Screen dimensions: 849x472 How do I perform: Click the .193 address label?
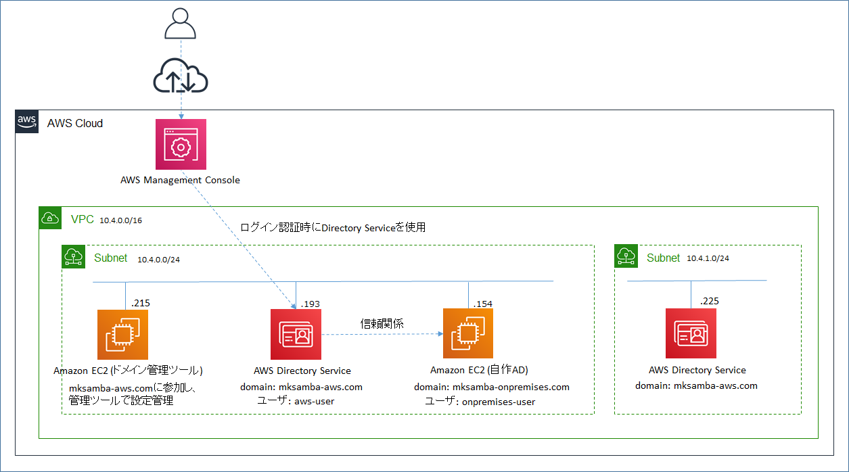311,304
